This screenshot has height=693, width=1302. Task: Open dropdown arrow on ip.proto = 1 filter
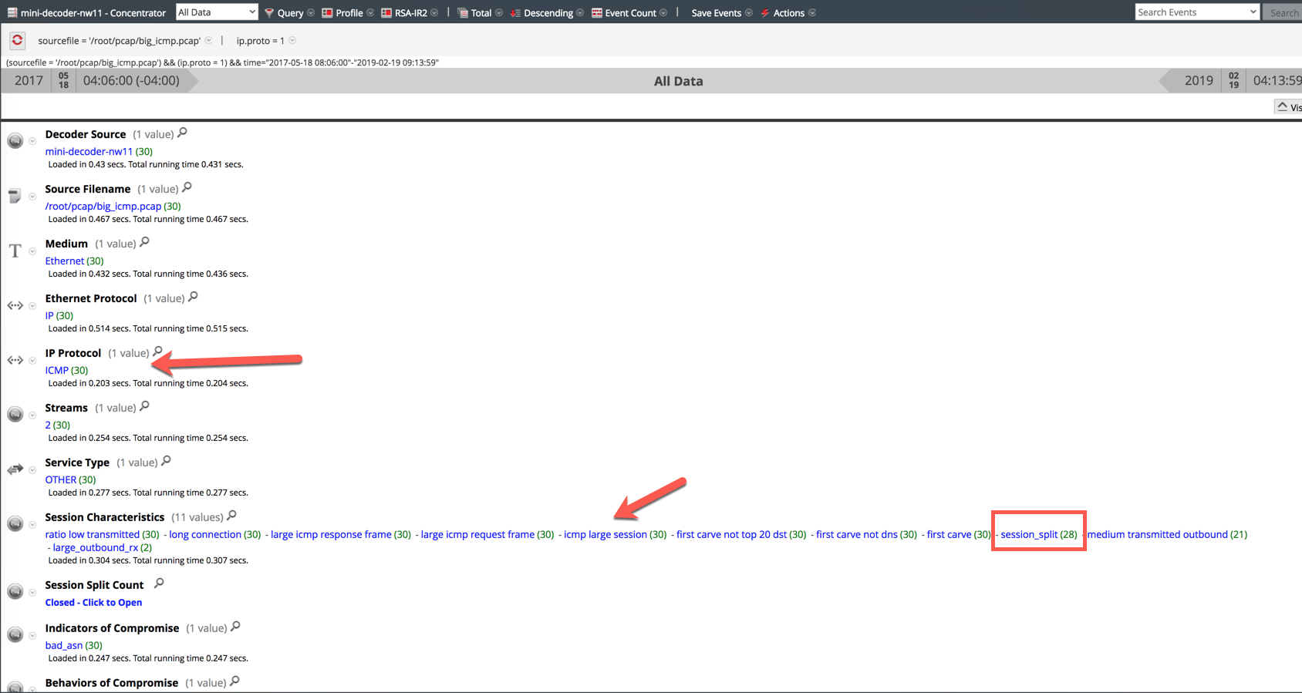coord(292,41)
